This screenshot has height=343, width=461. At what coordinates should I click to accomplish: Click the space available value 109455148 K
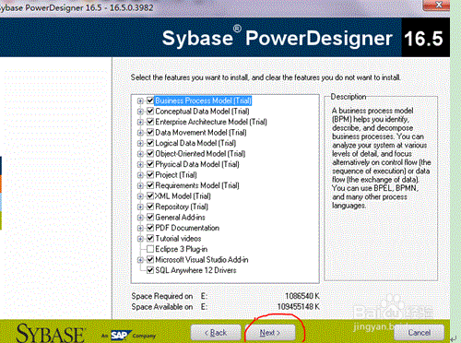click(299, 307)
